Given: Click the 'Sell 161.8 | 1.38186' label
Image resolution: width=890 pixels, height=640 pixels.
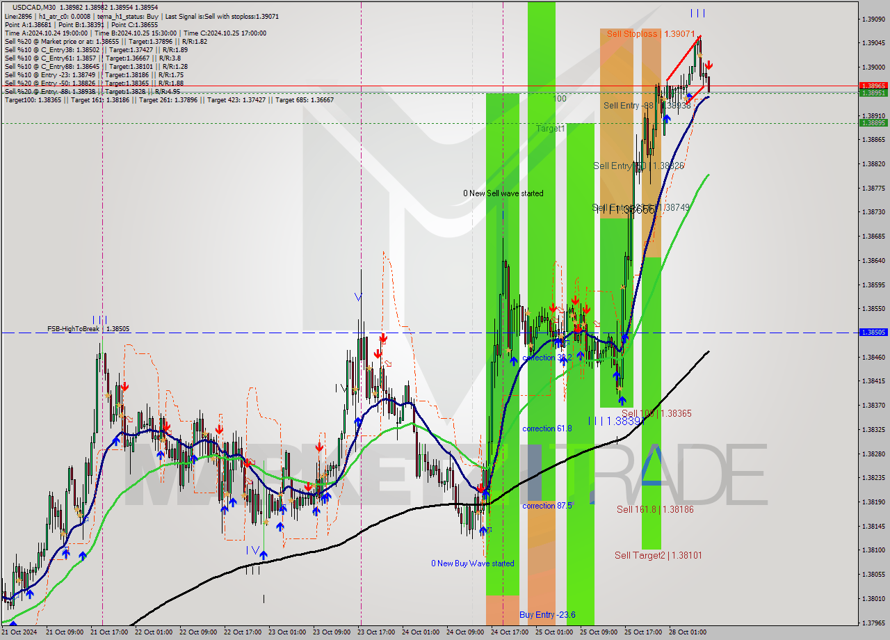Looking at the screenshot, I should tap(655, 509).
